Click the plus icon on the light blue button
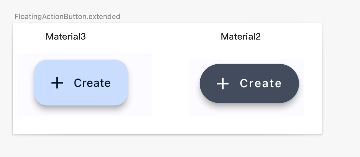360x157 pixels. [57, 83]
